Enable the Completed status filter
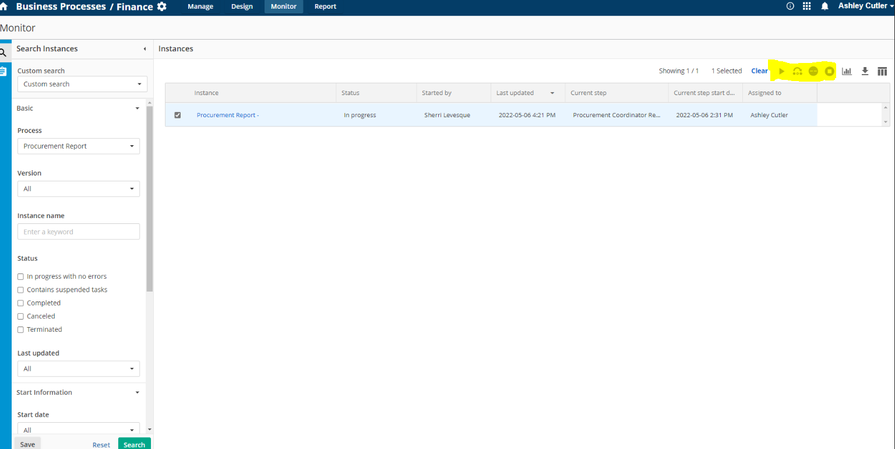Screen dimensions: 895x449 (x=21, y=303)
